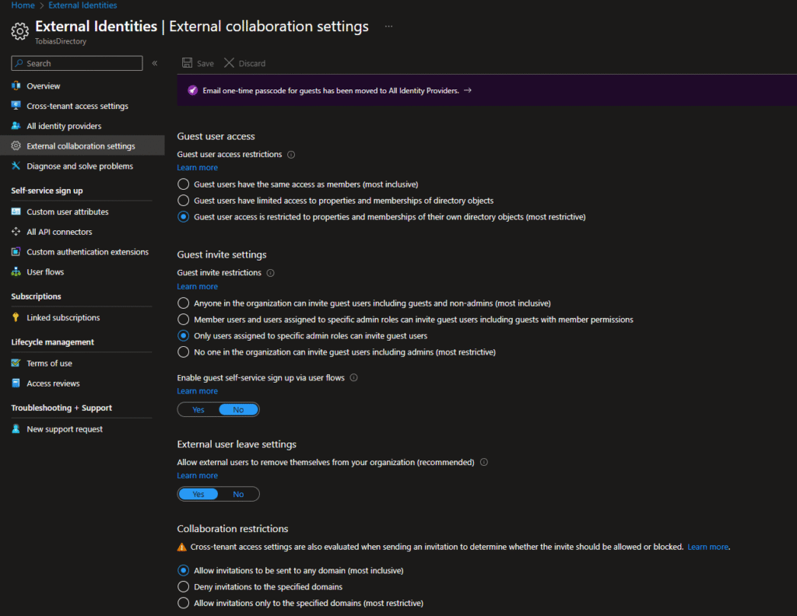797x616 pixels.
Task: Select 'No one in the organization can invite' option
Action: click(x=184, y=352)
